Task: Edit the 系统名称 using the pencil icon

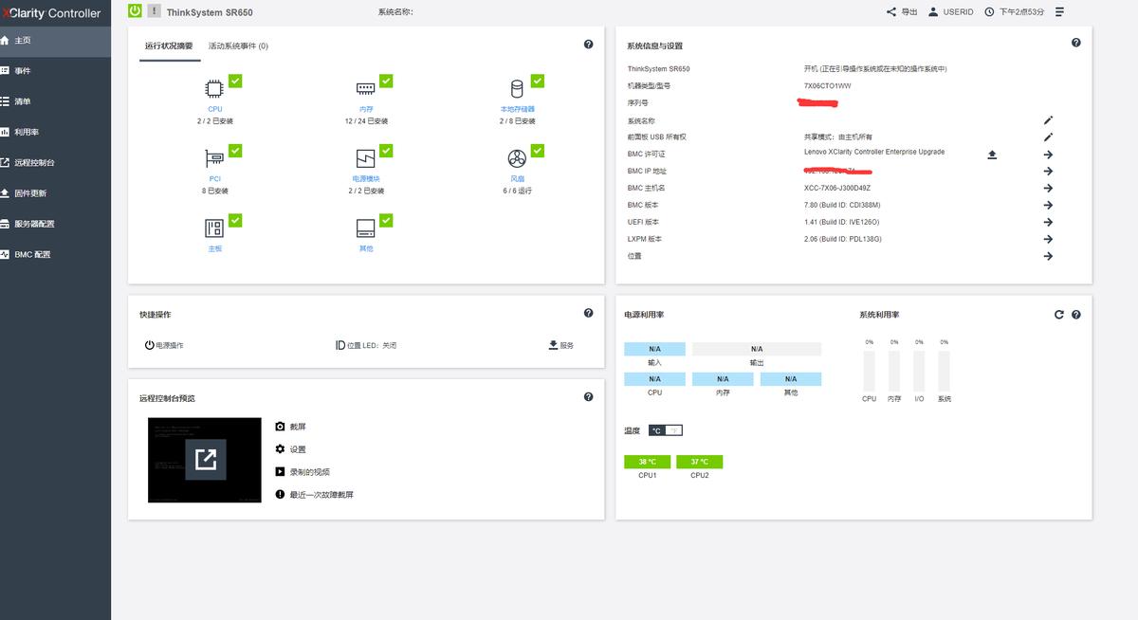Action: [1048, 120]
